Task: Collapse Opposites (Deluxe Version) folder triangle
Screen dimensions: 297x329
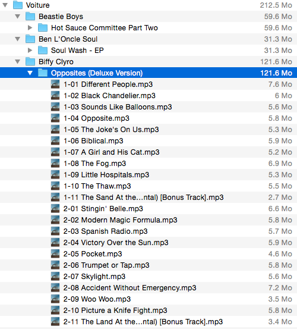Action: coord(30,73)
